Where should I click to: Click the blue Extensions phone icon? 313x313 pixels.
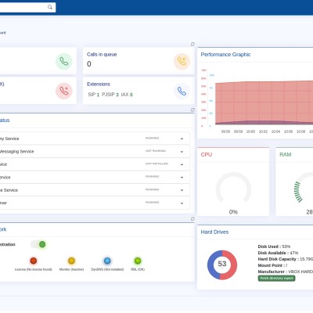pos(182,91)
